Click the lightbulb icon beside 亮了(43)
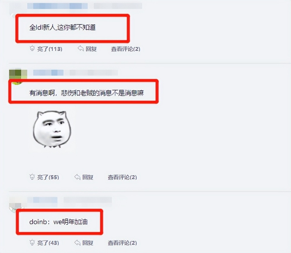The image size is (291, 253). tap(32, 242)
